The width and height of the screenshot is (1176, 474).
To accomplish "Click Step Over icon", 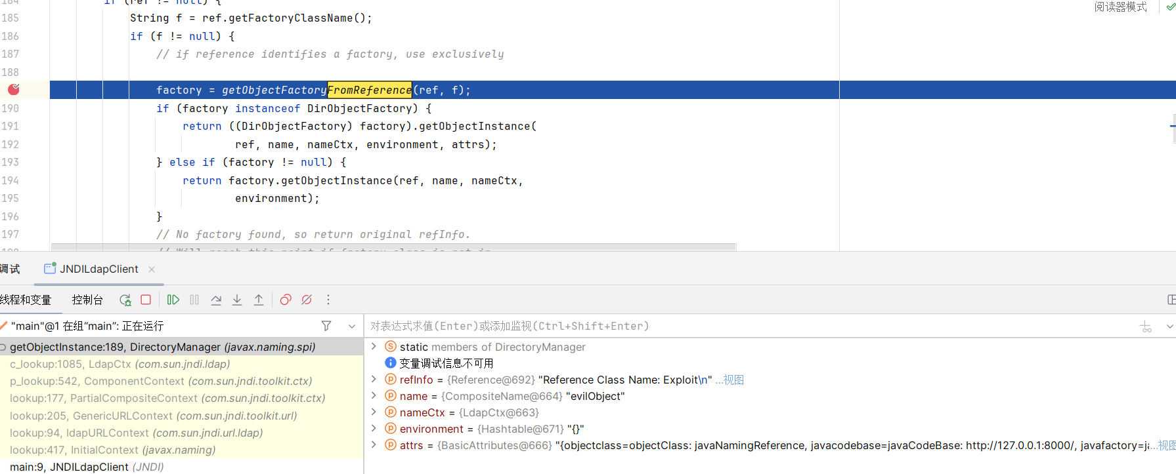I will click(216, 300).
